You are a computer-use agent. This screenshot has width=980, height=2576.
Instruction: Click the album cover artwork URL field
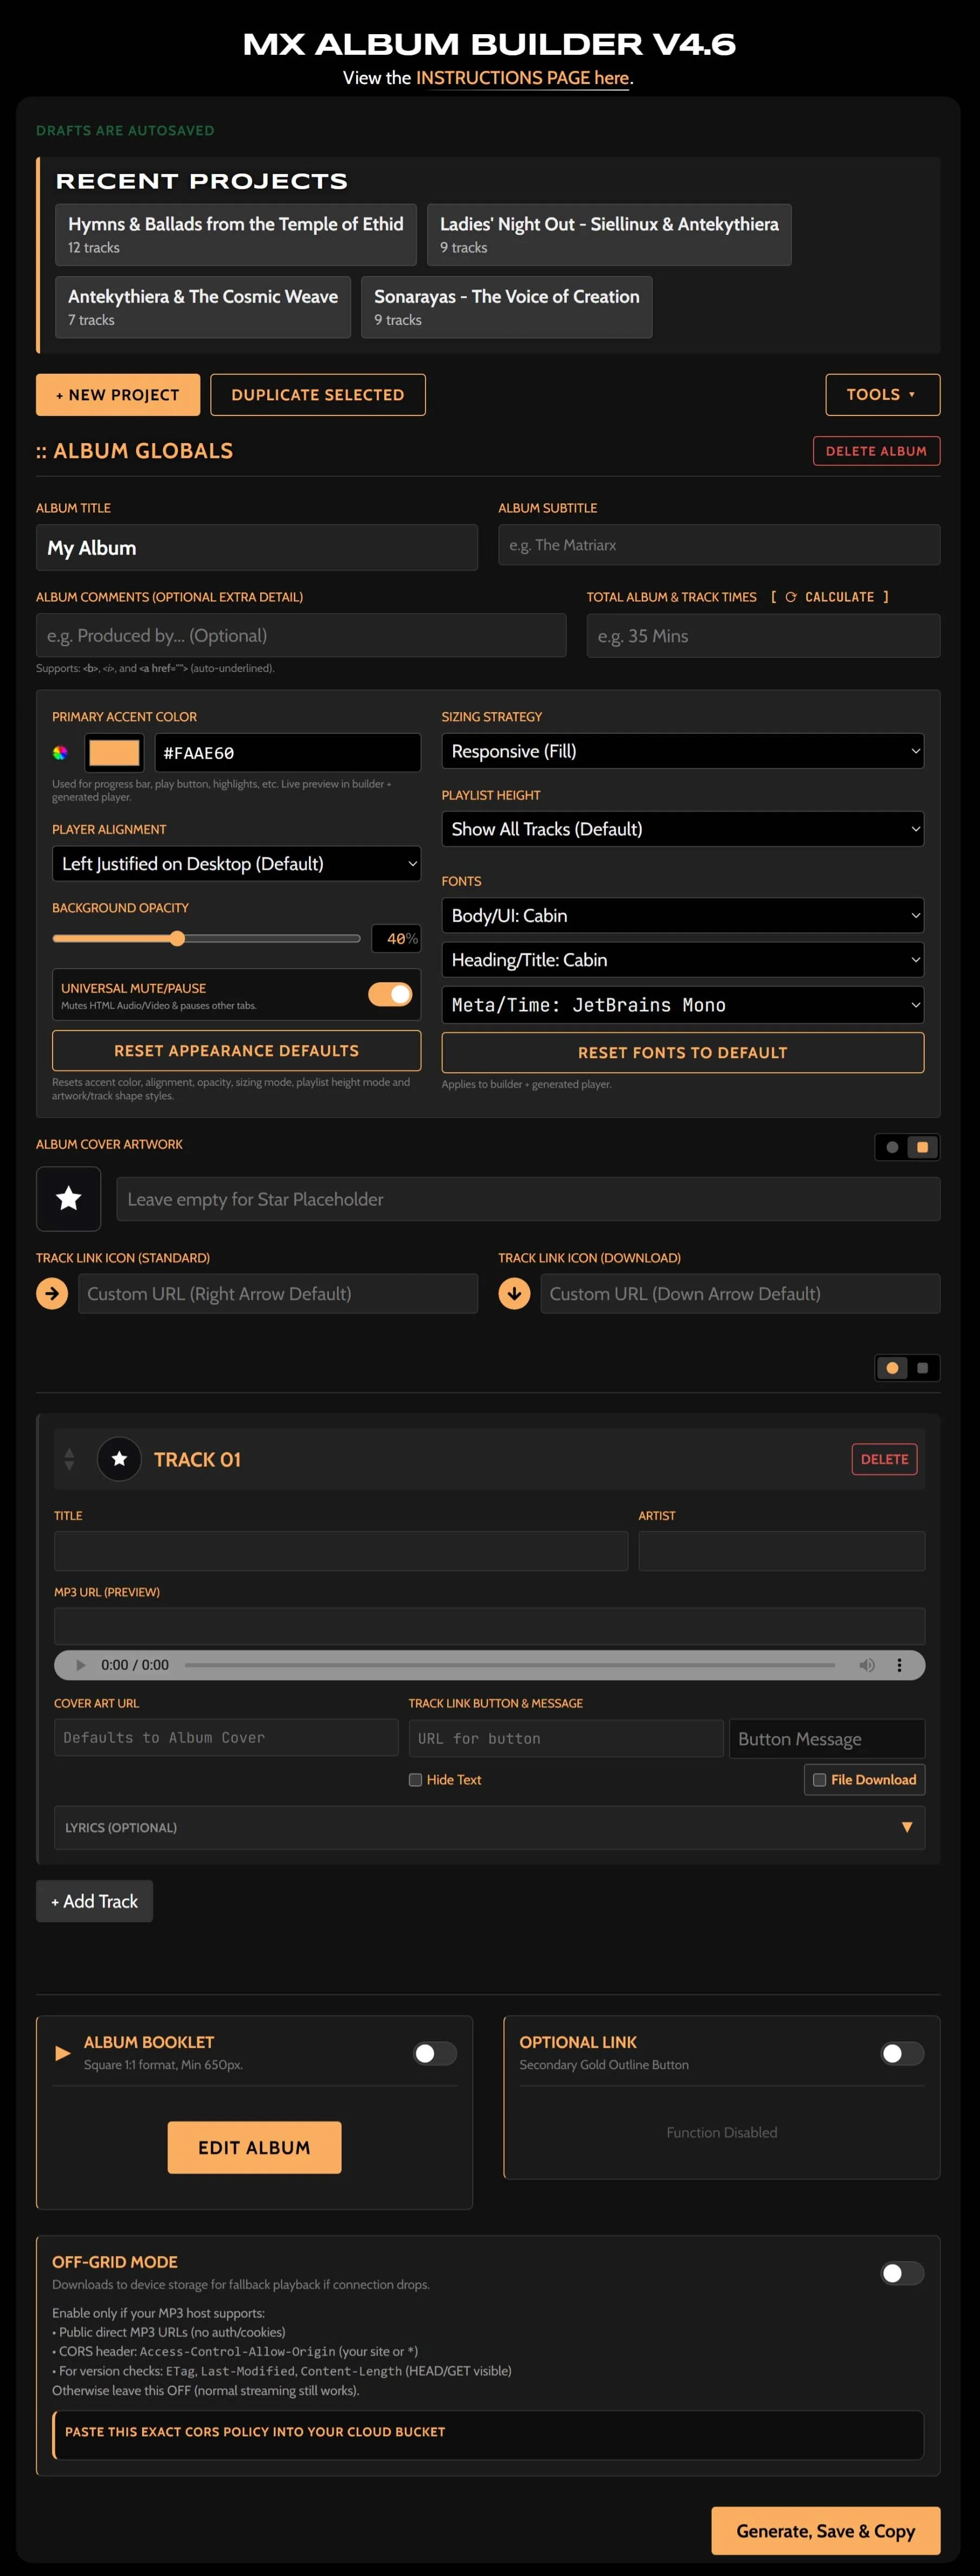pyautogui.click(x=528, y=1198)
